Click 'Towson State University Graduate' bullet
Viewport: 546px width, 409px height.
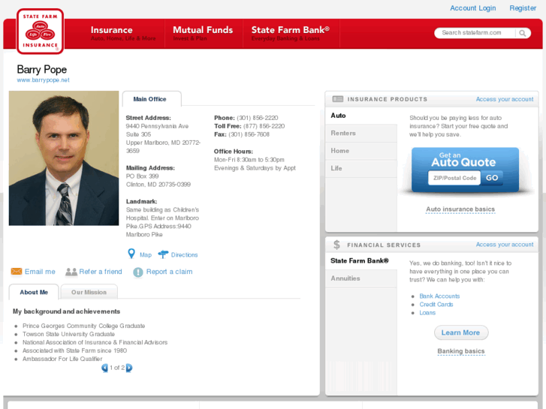68,334
